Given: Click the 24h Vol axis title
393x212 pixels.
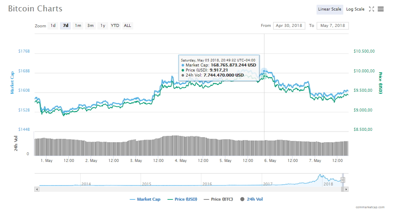Looking at the screenshot, I should coord(16,143).
